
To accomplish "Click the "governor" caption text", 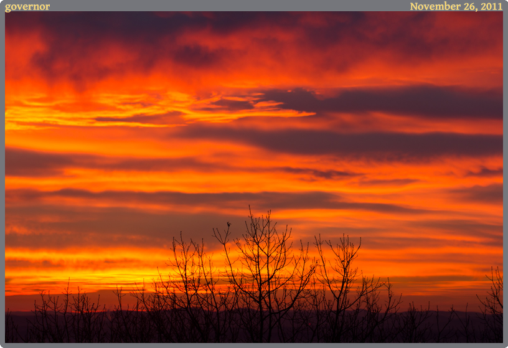I will point(27,6).
